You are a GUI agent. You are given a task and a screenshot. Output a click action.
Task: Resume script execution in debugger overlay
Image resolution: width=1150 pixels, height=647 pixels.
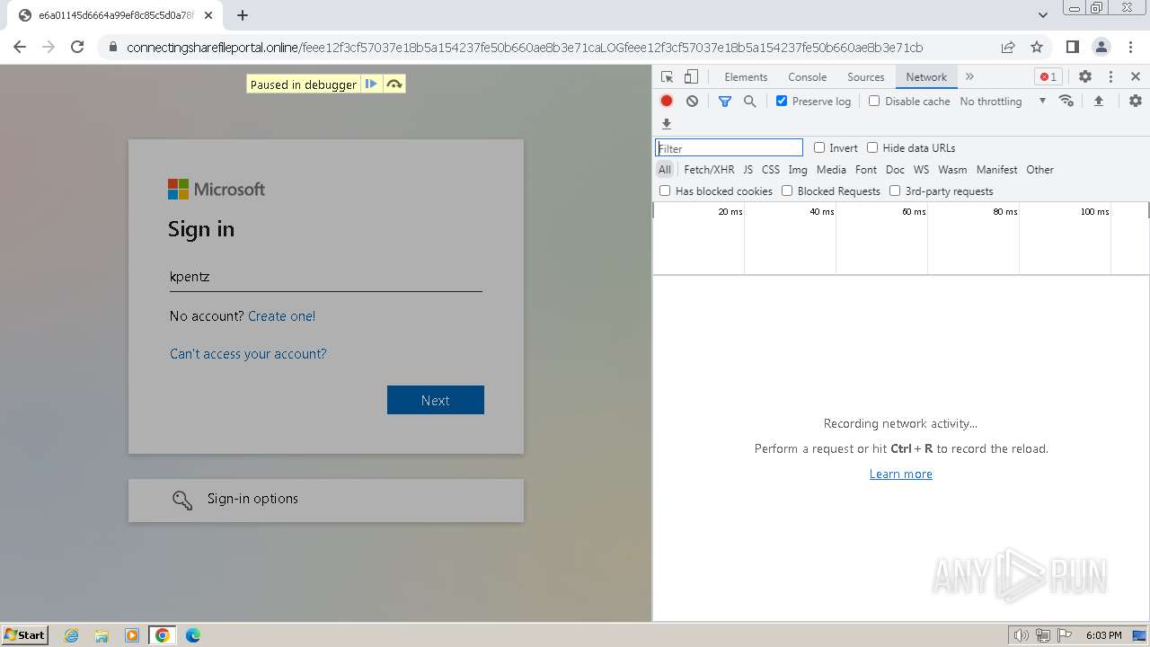371,84
